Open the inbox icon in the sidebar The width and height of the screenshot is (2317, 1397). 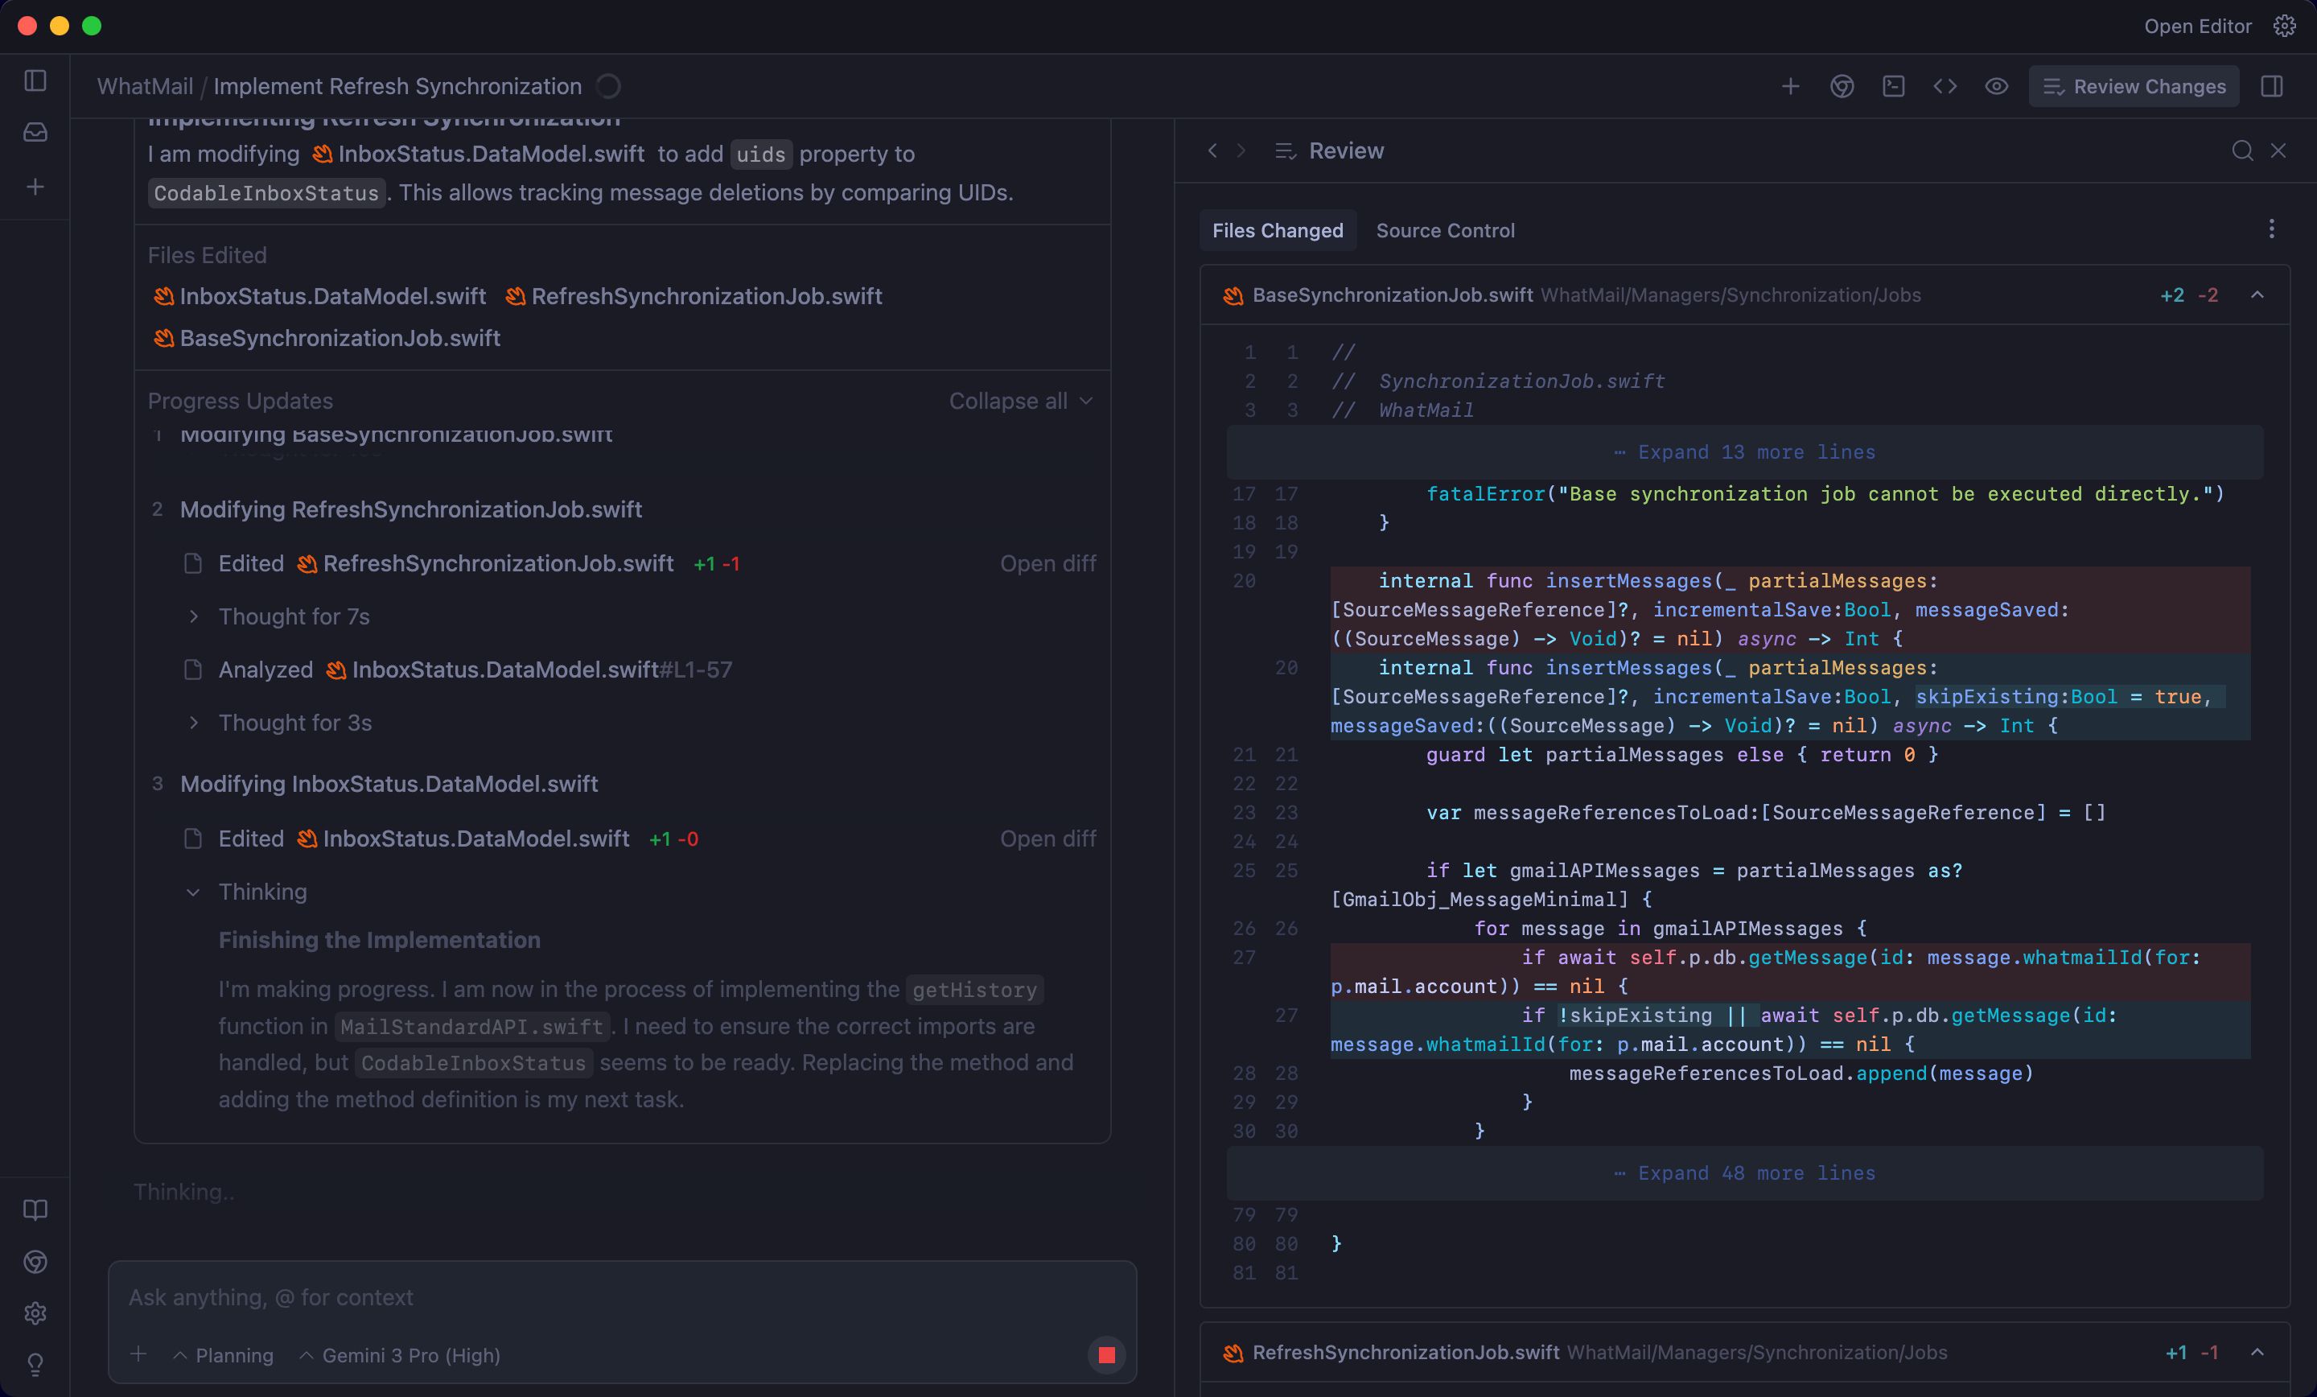click(35, 133)
